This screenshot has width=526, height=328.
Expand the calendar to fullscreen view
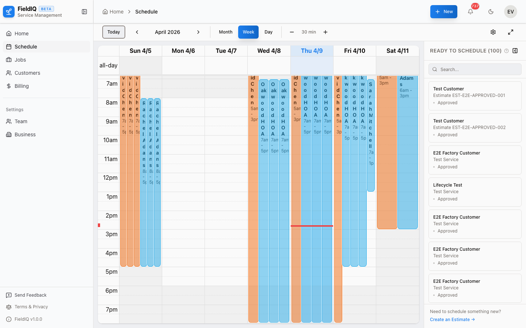[511, 32]
